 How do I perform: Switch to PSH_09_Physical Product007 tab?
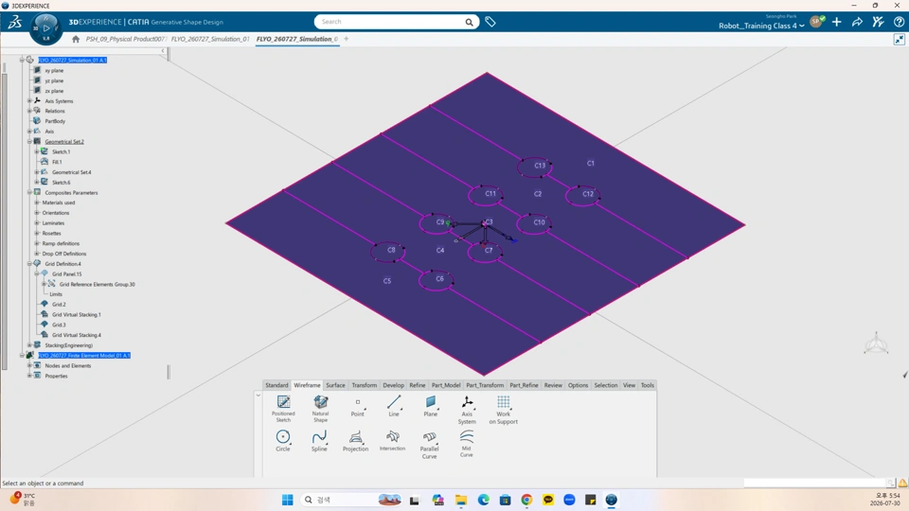pyautogui.click(x=126, y=39)
